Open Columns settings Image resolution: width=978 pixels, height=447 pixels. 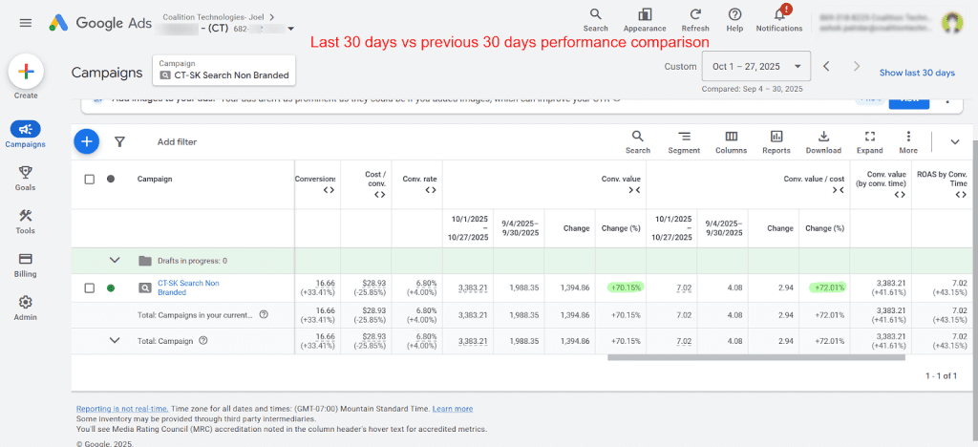pos(731,142)
